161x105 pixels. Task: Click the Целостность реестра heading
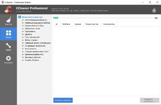[x=32, y=17]
